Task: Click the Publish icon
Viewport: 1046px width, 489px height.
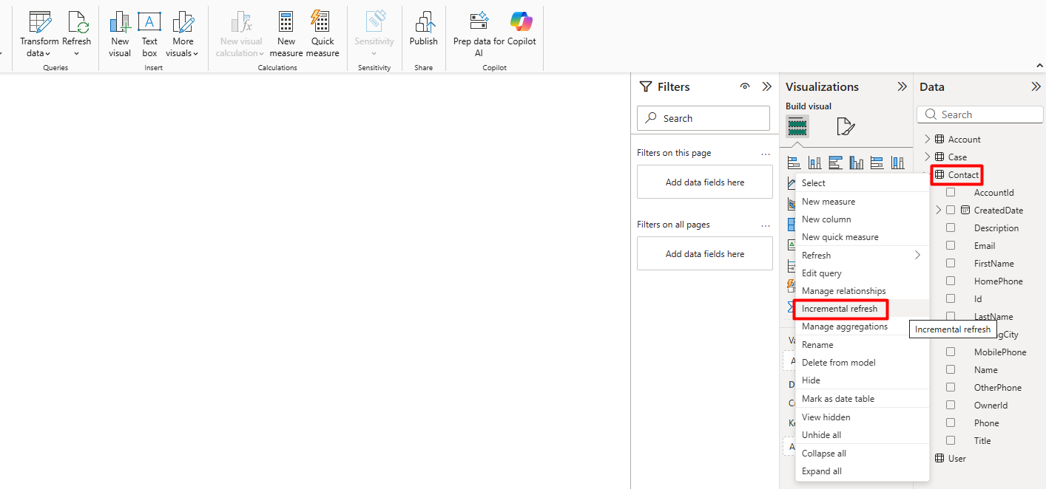Action: (423, 22)
